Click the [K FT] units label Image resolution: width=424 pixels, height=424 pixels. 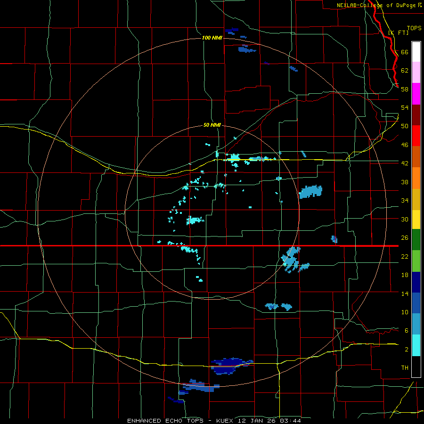tap(398, 33)
